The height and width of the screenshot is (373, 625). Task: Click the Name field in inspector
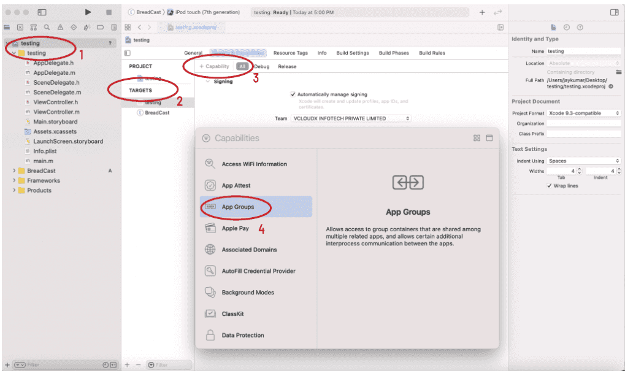pyautogui.click(x=583, y=52)
